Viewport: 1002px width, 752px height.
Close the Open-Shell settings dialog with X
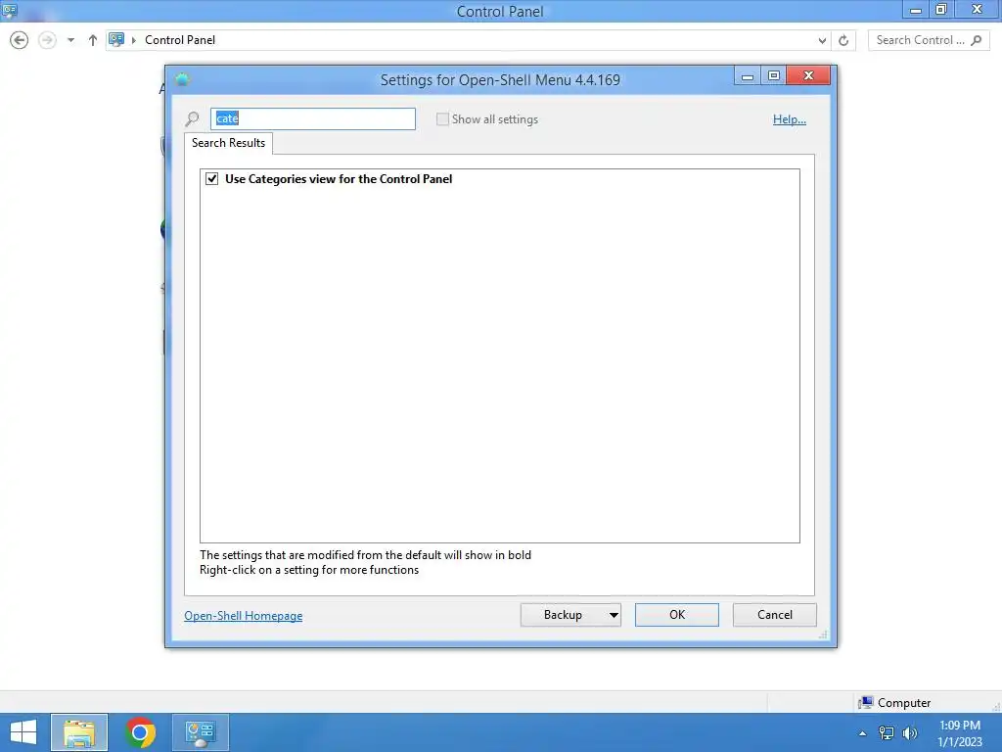tap(808, 75)
